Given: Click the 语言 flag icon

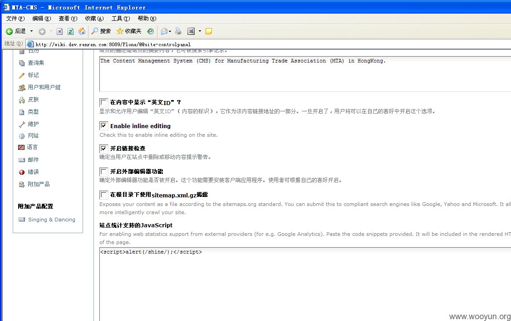Looking at the screenshot, I should [21, 147].
